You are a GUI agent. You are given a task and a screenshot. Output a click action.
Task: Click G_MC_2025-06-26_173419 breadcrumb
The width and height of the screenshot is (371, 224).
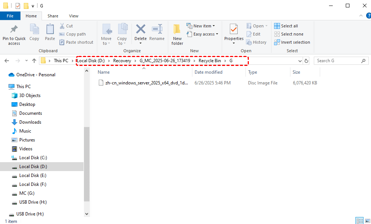[165, 61]
